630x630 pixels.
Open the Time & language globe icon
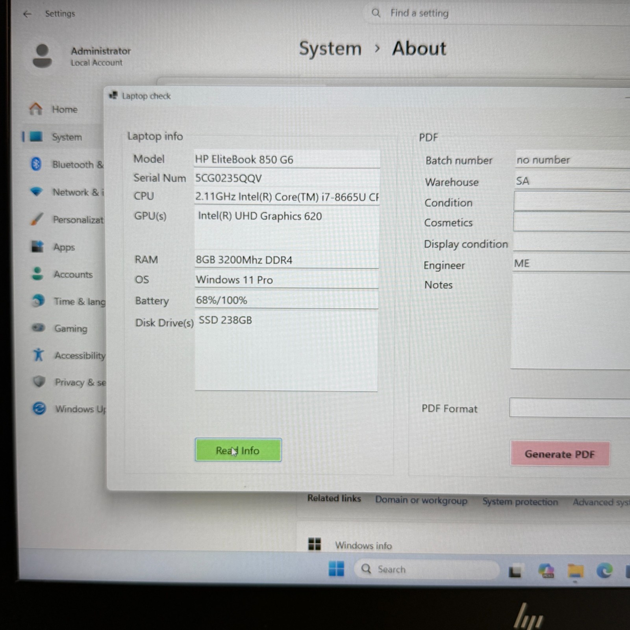pyautogui.click(x=38, y=301)
